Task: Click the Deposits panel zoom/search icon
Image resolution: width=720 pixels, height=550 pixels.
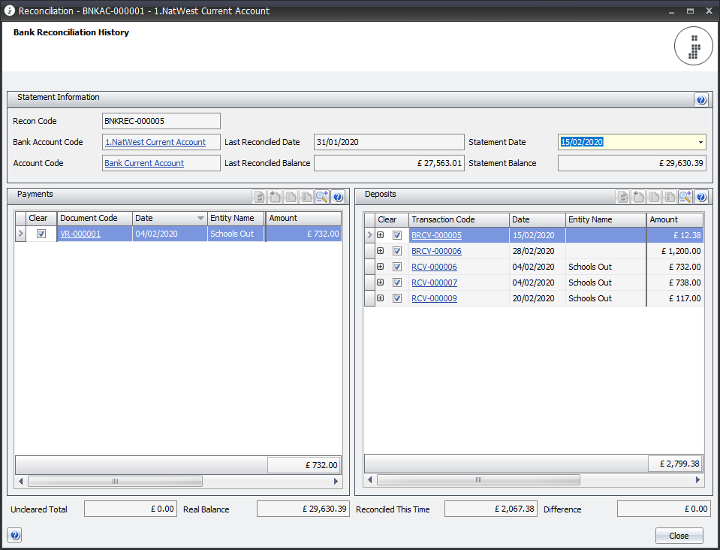Action: [685, 197]
